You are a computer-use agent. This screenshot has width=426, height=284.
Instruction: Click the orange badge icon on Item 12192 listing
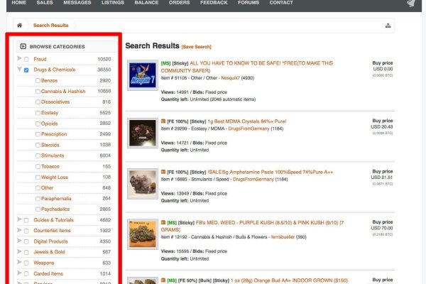(163, 222)
